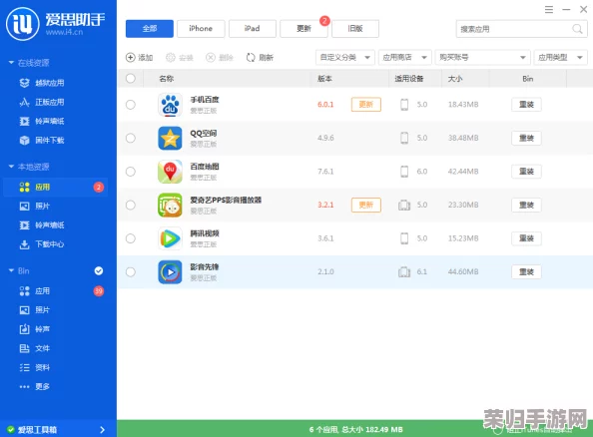The image size is (593, 437).
Task: Collapse the Bin section
Action: 11,270
